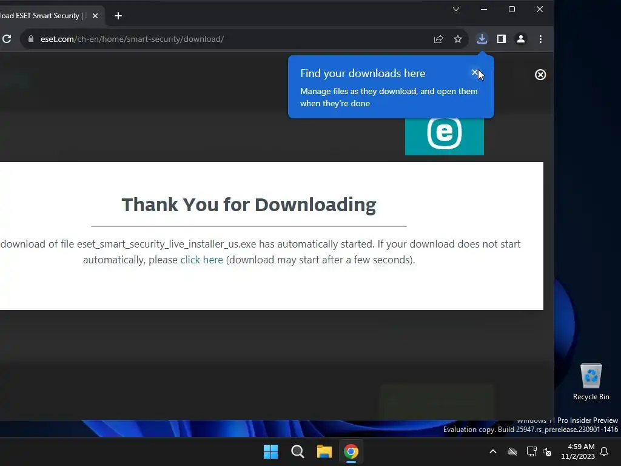
Task: Select the Recycle Bin desktop icon
Action: (591, 382)
